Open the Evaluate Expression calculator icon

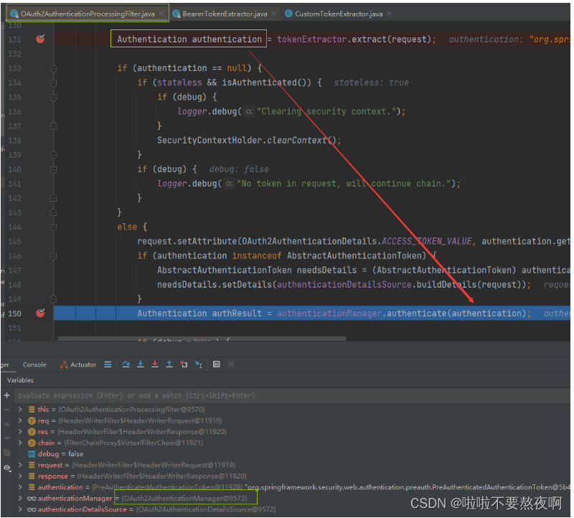pyautogui.click(x=217, y=364)
